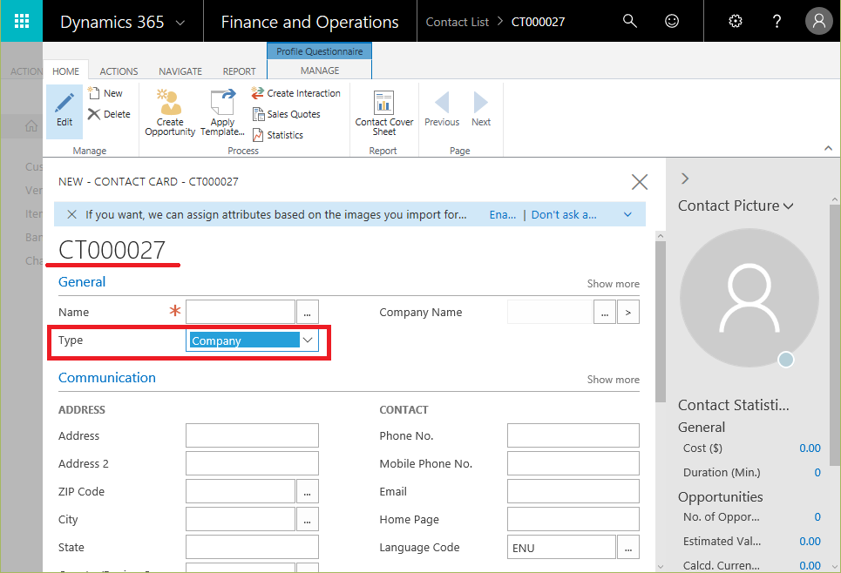Click the Address 2 input field
The image size is (841, 573).
point(252,463)
